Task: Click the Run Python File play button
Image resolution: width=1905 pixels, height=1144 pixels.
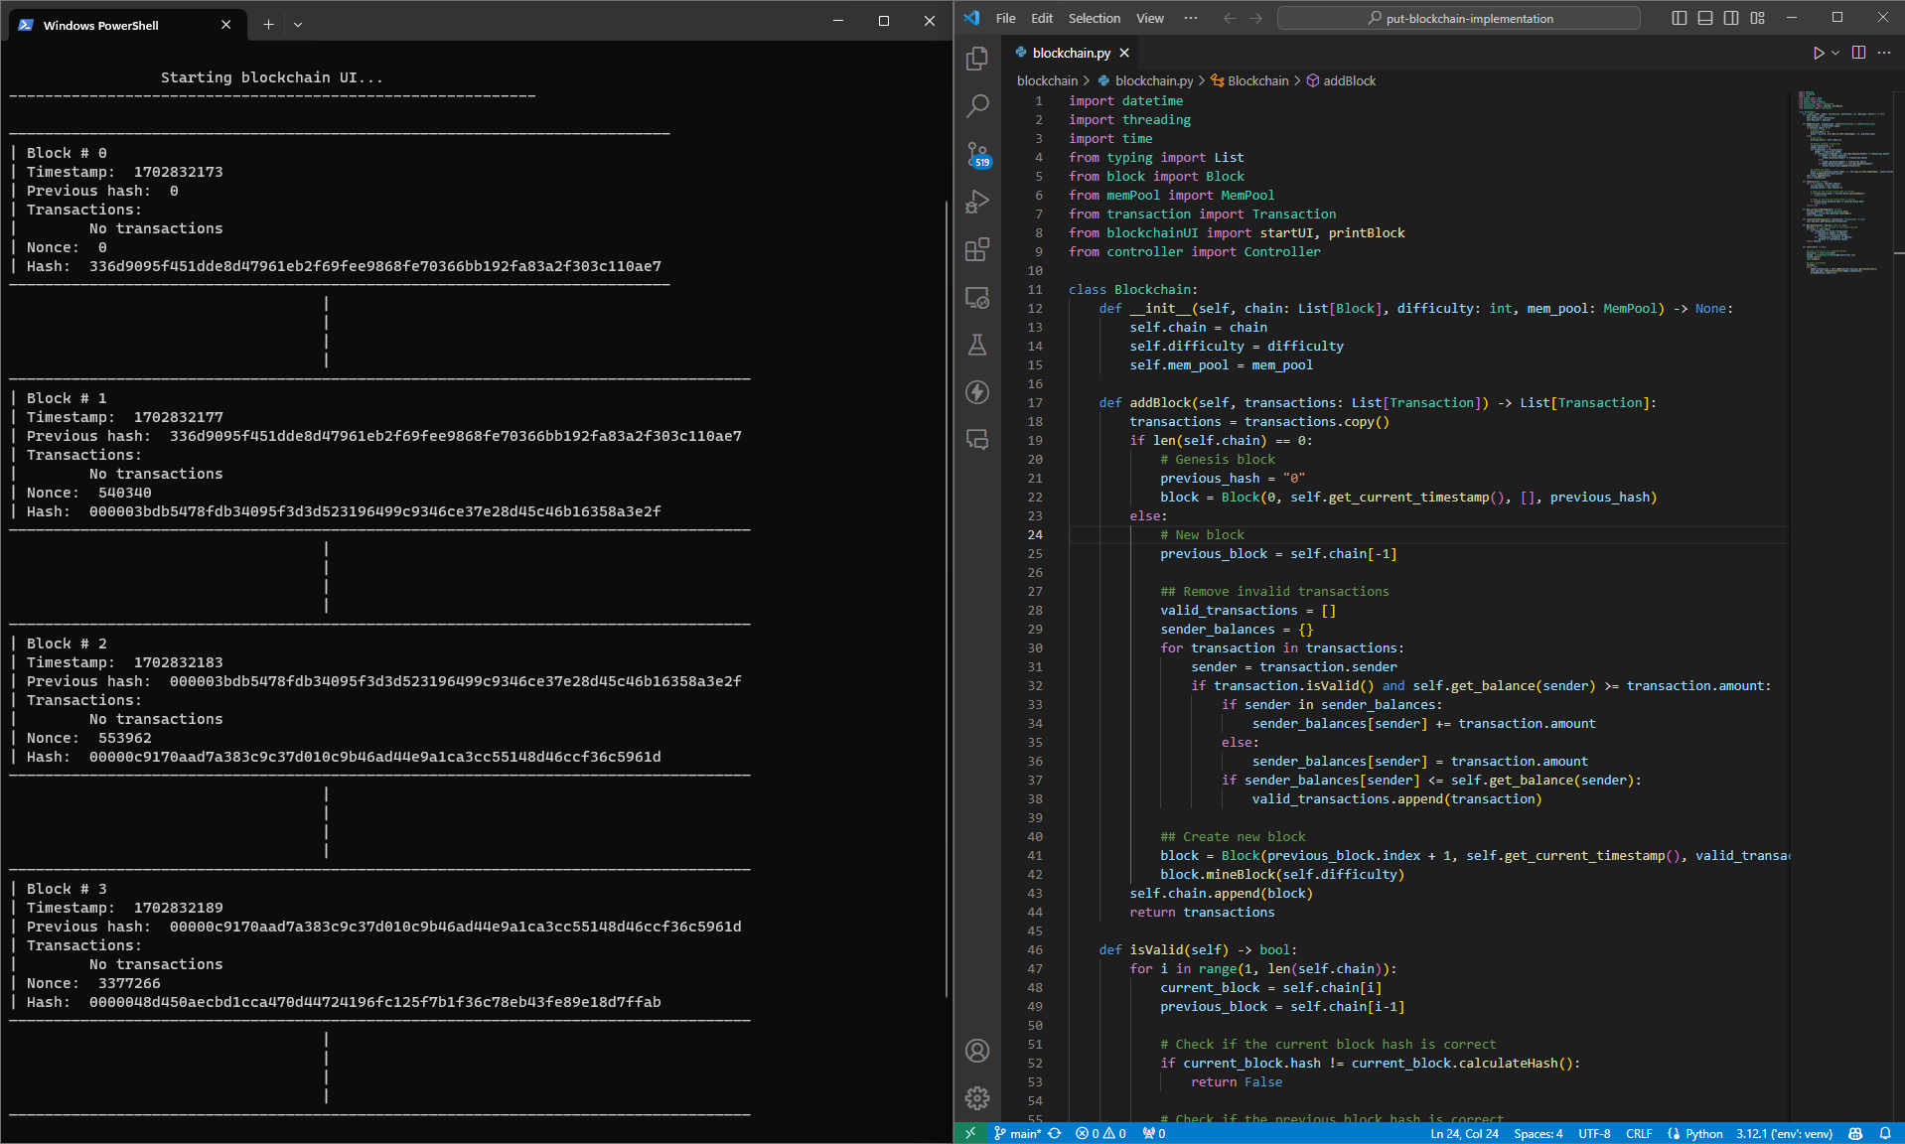Action: coord(1818,53)
